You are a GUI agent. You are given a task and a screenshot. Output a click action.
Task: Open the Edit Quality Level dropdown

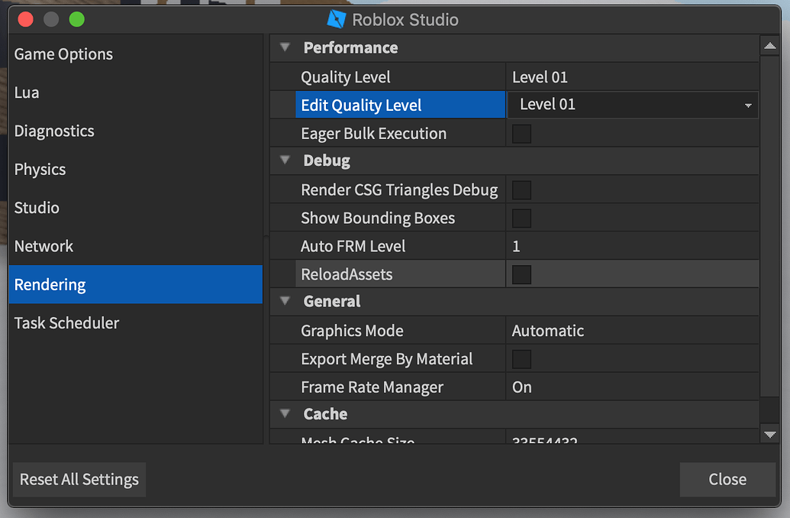(x=633, y=105)
